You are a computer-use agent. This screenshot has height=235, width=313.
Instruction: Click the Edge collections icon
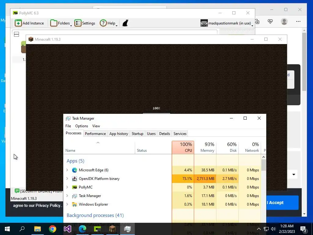point(257,22)
